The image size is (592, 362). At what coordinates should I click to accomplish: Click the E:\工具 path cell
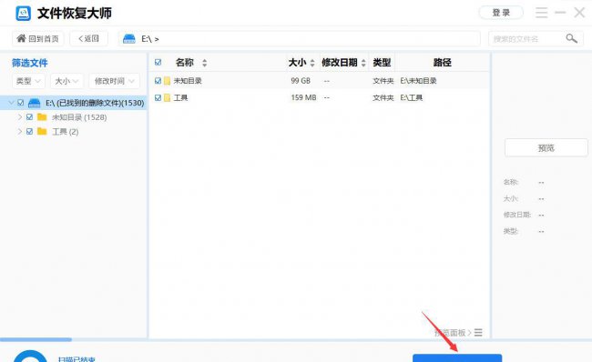click(x=411, y=97)
